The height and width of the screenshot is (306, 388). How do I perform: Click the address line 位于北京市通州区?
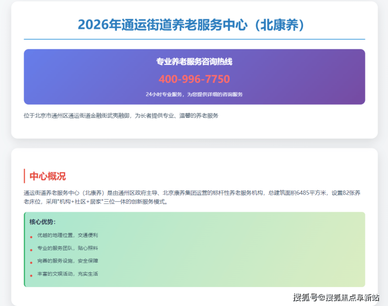(x=121, y=115)
